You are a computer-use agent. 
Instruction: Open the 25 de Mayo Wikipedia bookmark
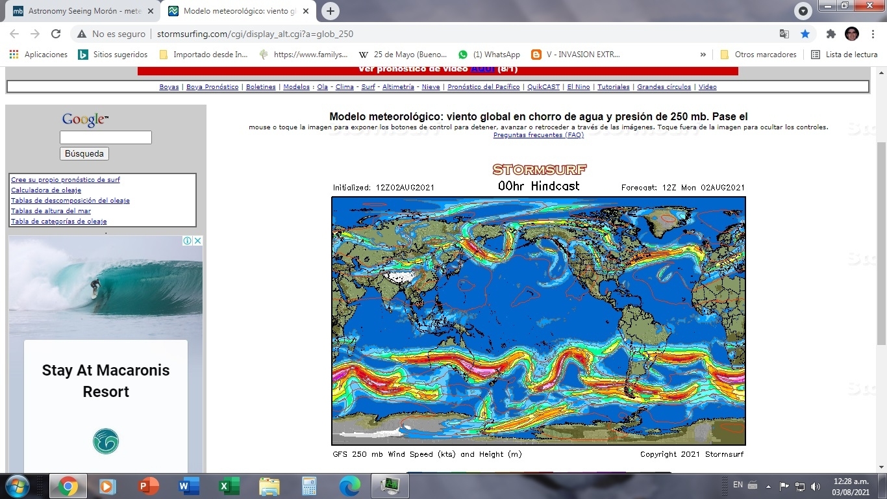403,55
